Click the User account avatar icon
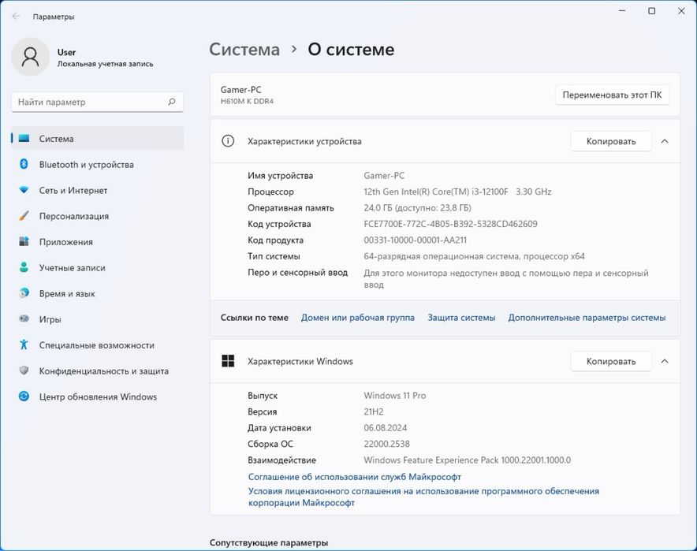The width and height of the screenshot is (697, 551). [30, 57]
